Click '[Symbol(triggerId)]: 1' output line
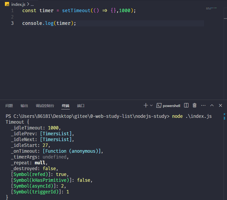 pos(40,192)
